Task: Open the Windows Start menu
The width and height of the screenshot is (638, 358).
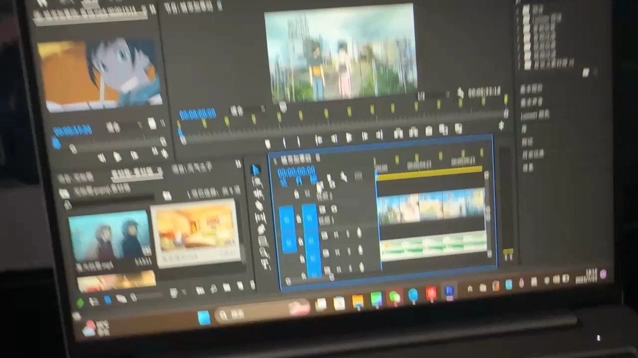Action: (x=204, y=317)
